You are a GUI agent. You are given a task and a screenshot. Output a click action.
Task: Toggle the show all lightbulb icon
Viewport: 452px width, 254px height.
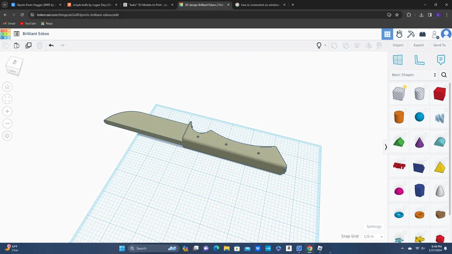(319, 46)
